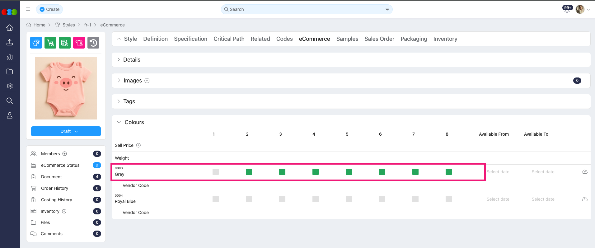Collapse the Colours section
This screenshot has width=595, height=248.
(119, 122)
